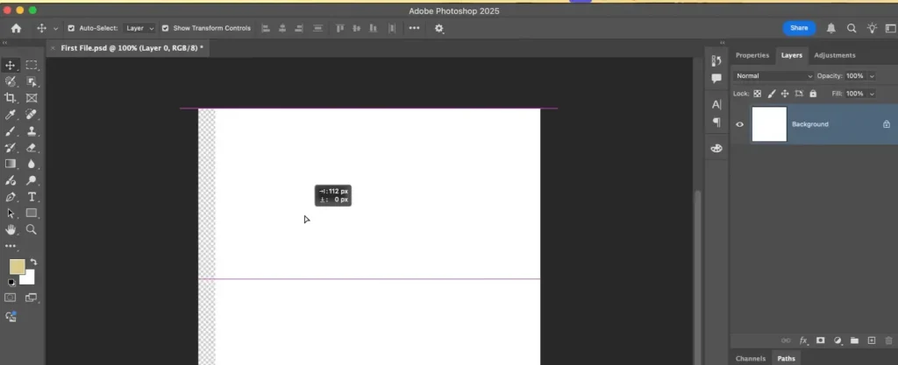Switch to the Paths tab
Screen dimensions: 898x365
(786, 359)
